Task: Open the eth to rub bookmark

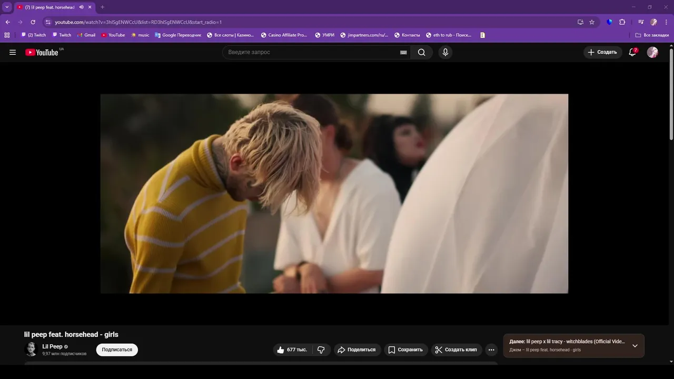Action: tap(449, 35)
